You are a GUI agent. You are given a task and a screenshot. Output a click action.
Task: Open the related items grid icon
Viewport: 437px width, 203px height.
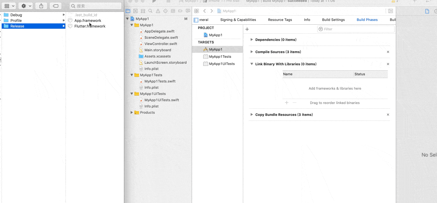click(x=196, y=11)
